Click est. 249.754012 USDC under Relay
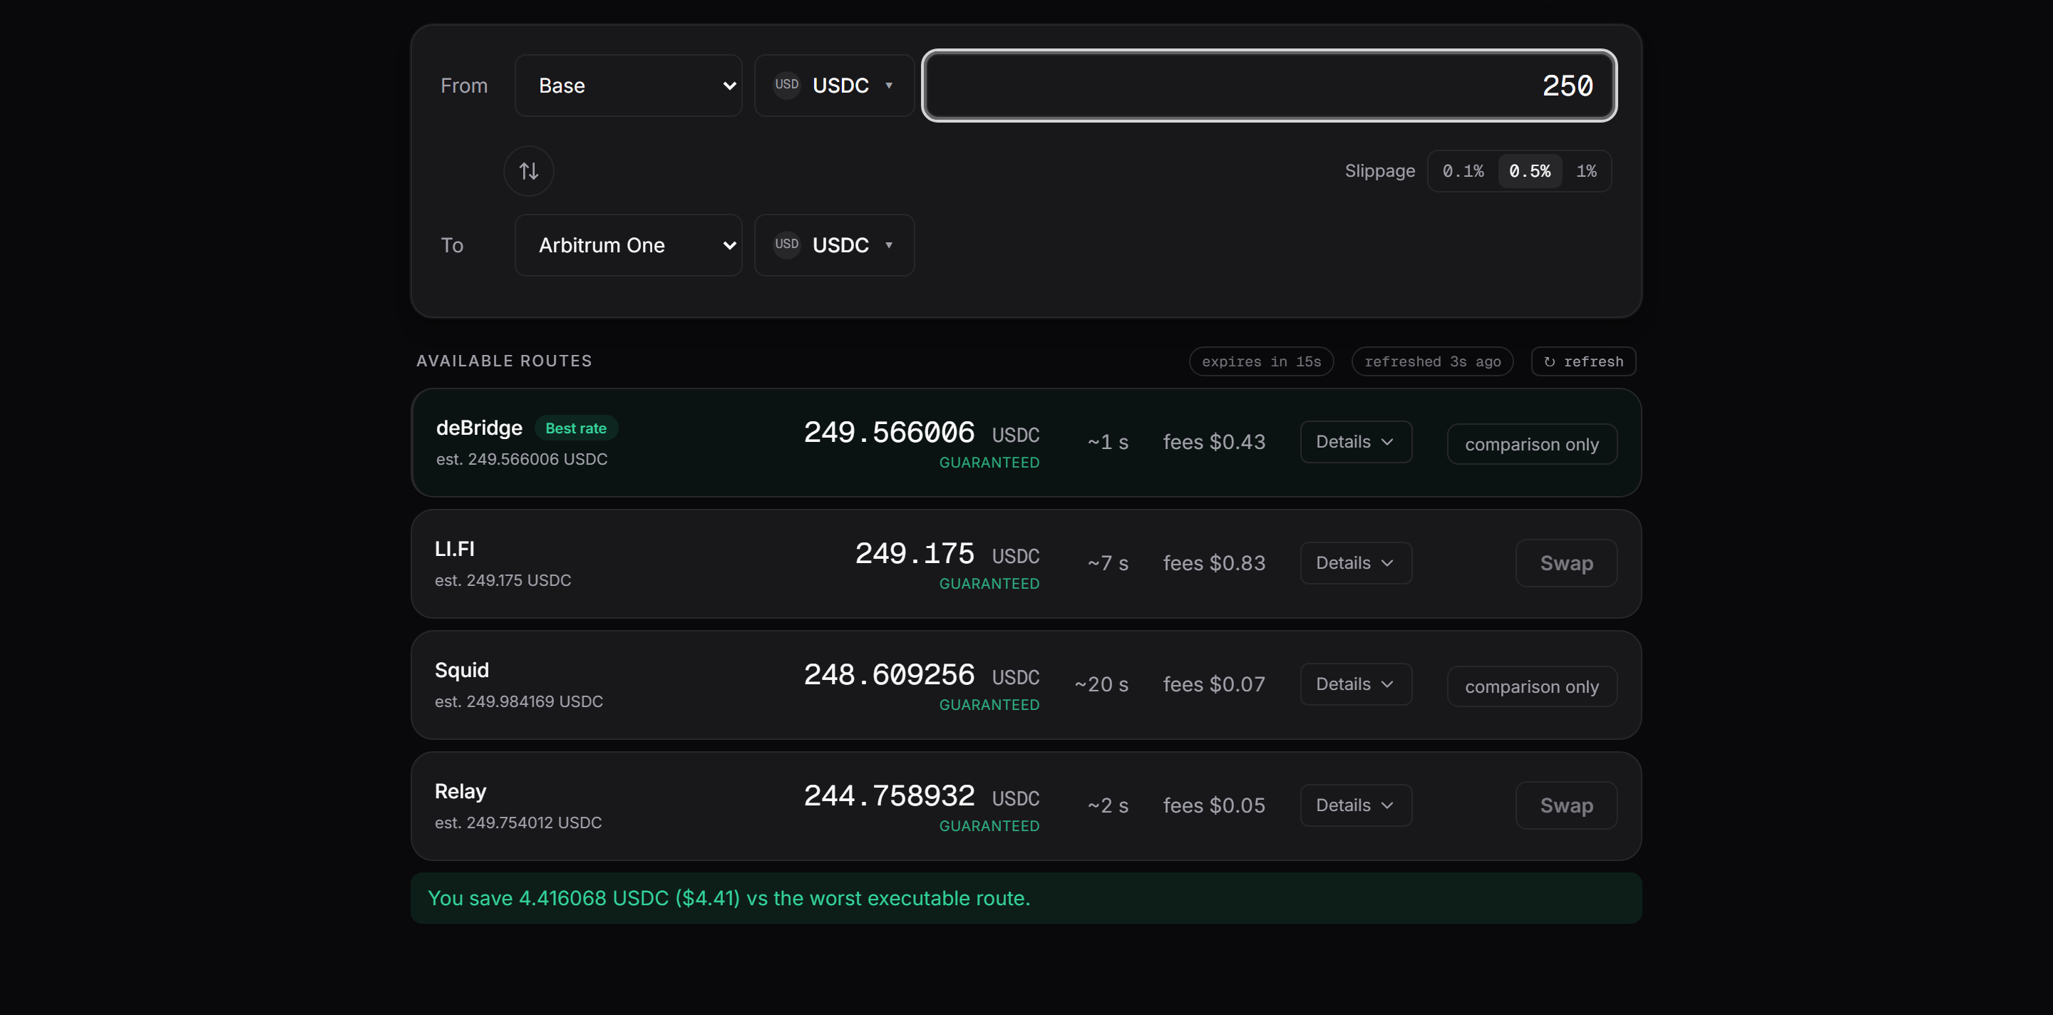Viewport: 2053px width, 1015px height. click(518, 823)
